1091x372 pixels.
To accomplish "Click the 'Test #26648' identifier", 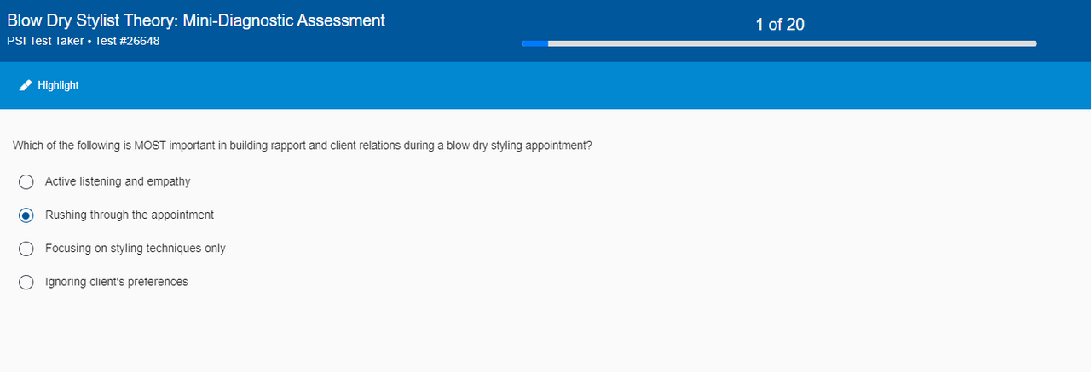I will click(128, 41).
